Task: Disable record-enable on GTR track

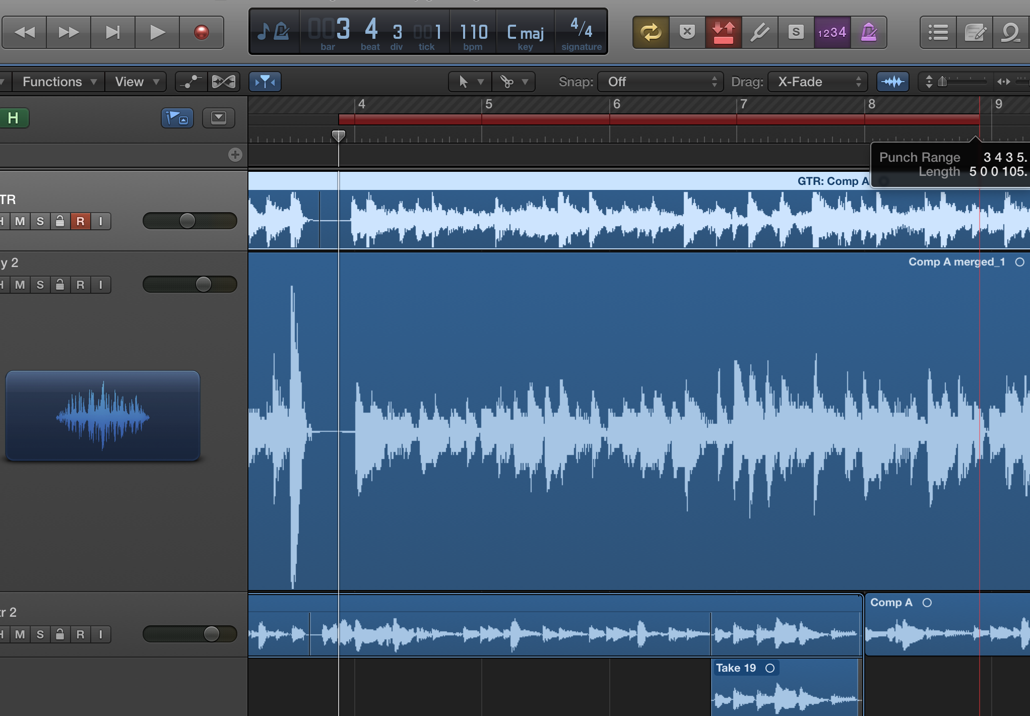Action: pyautogui.click(x=80, y=221)
